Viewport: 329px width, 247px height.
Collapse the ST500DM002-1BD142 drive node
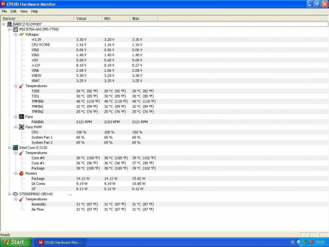point(10,194)
